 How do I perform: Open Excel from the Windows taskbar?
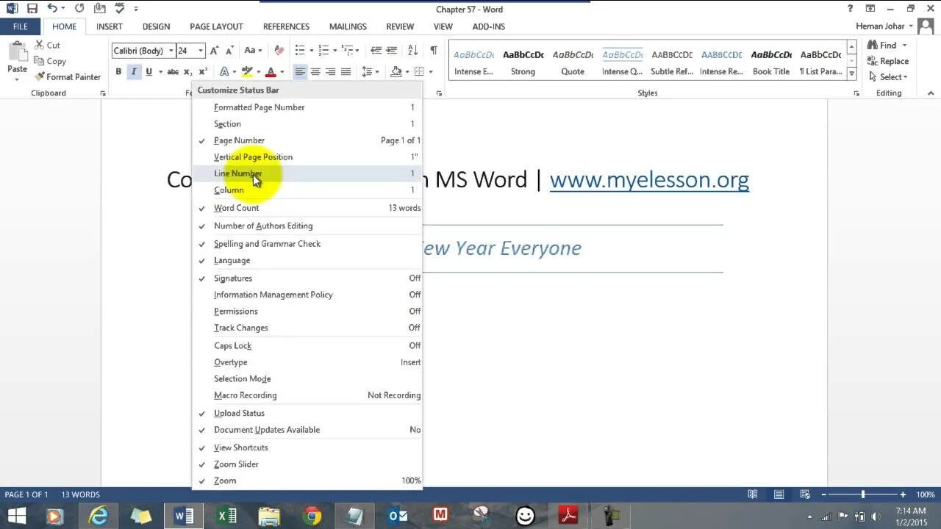point(227,517)
